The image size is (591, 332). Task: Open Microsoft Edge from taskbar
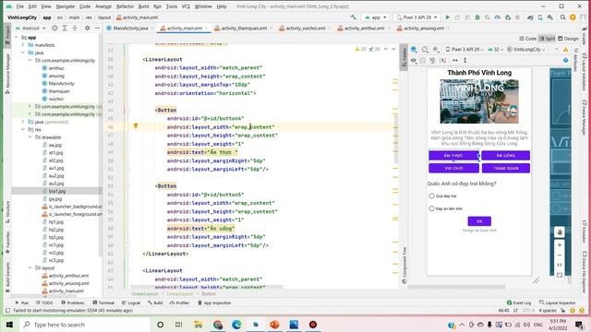tap(236, 325)
